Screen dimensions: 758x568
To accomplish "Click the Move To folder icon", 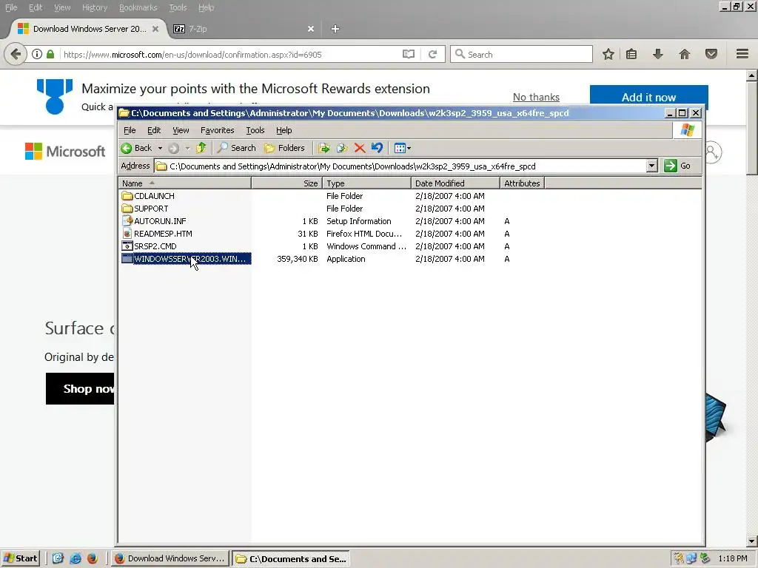I will pyautogui.click(x=324, y=148).
